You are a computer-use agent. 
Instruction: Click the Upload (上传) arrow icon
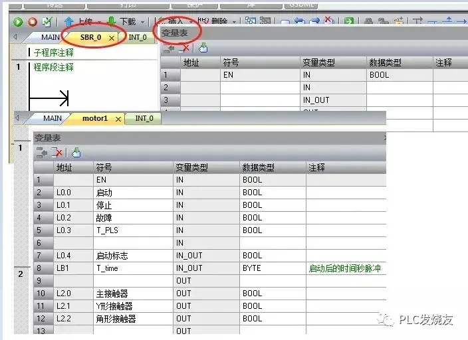(x=68, y=22)
